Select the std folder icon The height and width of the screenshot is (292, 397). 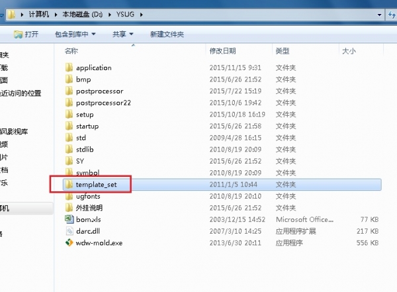(x=69, y=138)
